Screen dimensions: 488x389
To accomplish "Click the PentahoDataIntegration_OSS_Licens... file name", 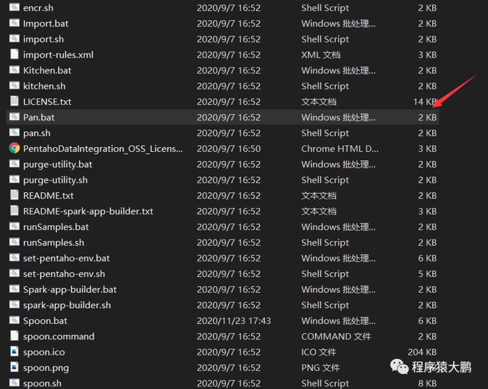I will [103, 148].
